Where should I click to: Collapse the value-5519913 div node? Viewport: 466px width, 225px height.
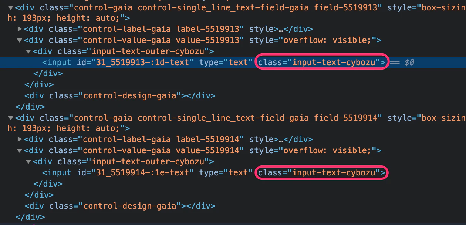pos(20,40)
